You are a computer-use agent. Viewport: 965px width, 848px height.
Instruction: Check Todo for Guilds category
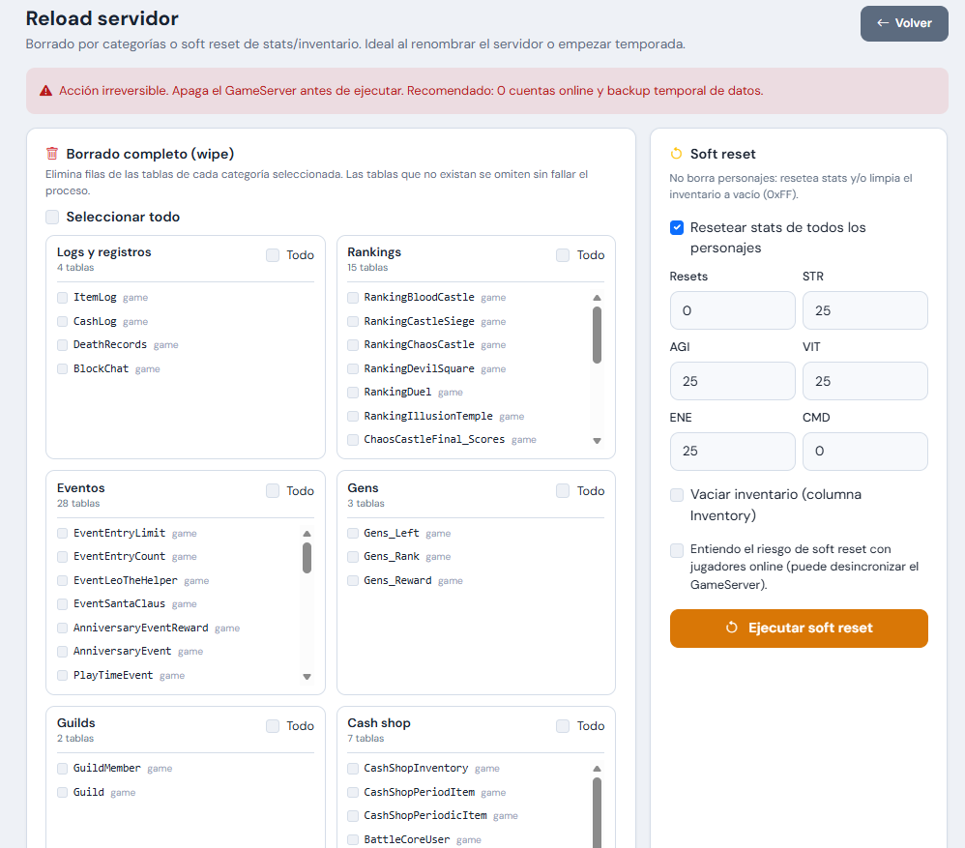273,726
